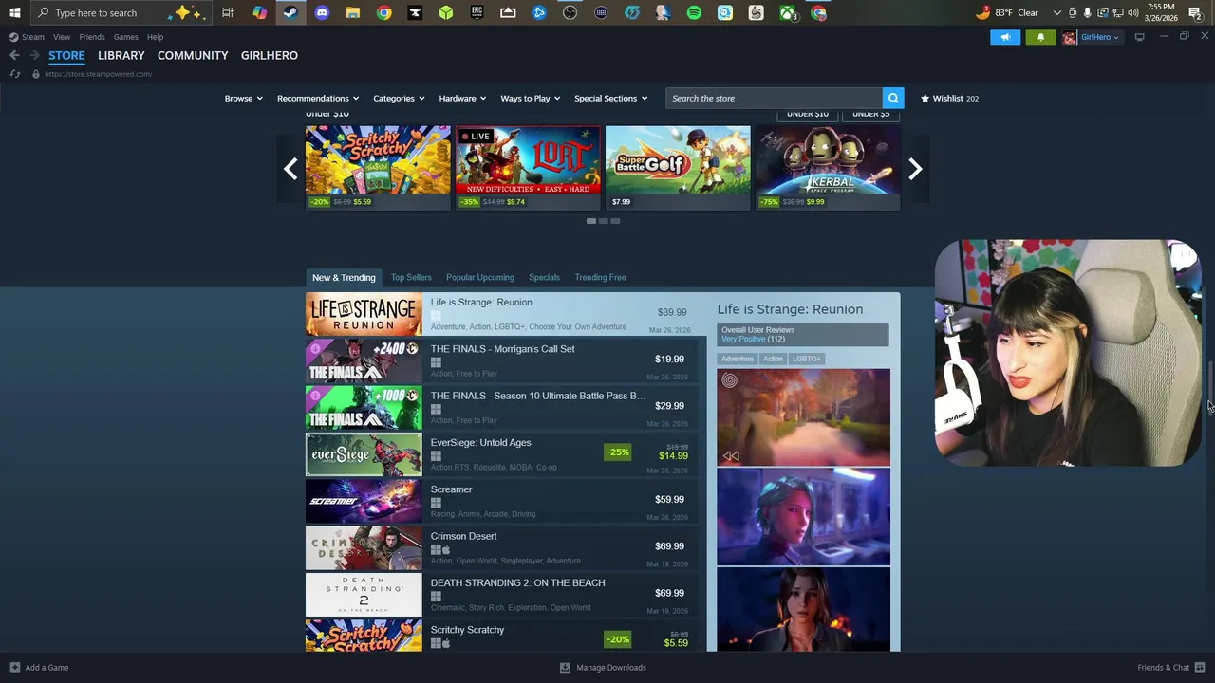This screenshot has width=1215, height=683.
Task: Open Friends & Chat icon at bottom right
Action: (1201, 667)
